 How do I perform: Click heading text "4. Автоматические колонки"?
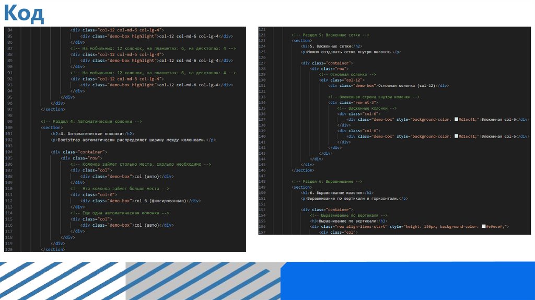[x=91, y=134]
